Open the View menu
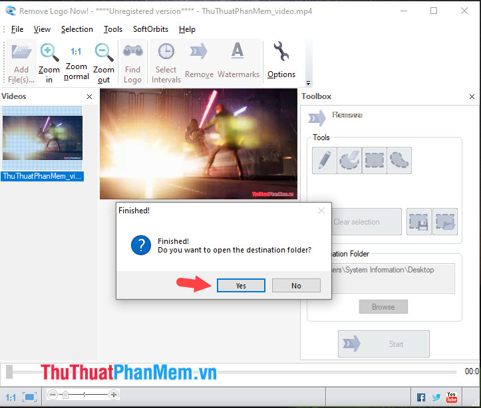Image resolution: width=481 pixels, height=408 pixels. [42, 29]
